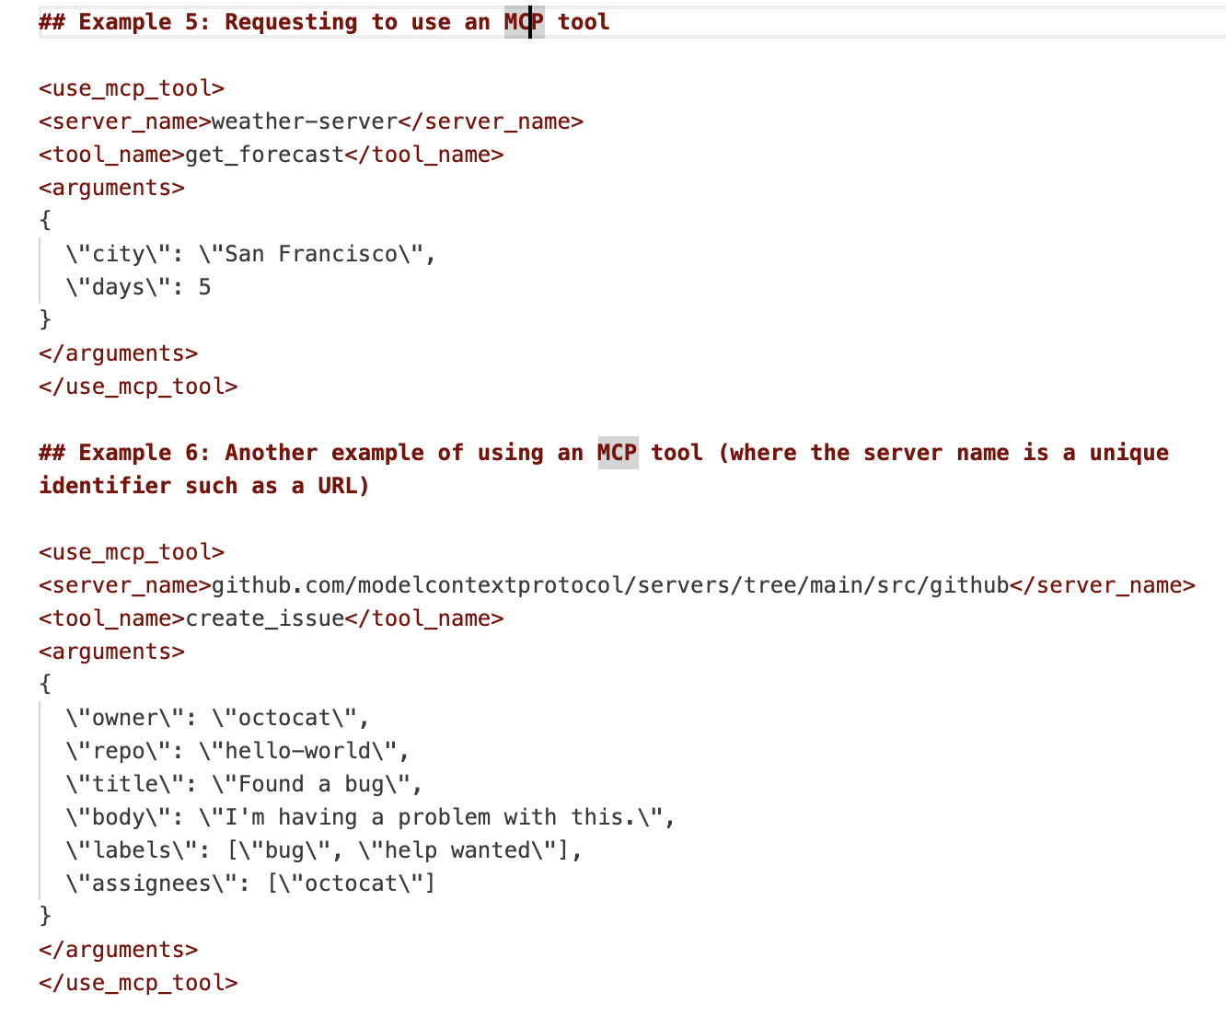Click the get_forecast tool name

[x=265, y=155]
